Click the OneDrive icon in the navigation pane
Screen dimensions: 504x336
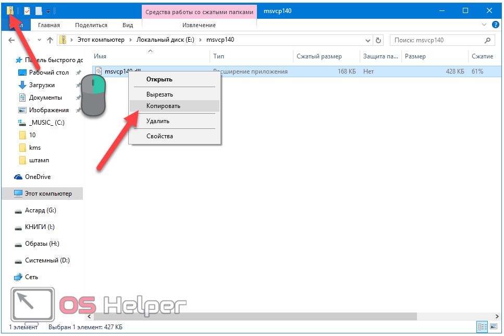[19, 177]
